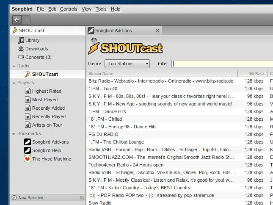
Task: Click the Most Played playlist icon
Action: pyautogui.click(x=28, y=100)
